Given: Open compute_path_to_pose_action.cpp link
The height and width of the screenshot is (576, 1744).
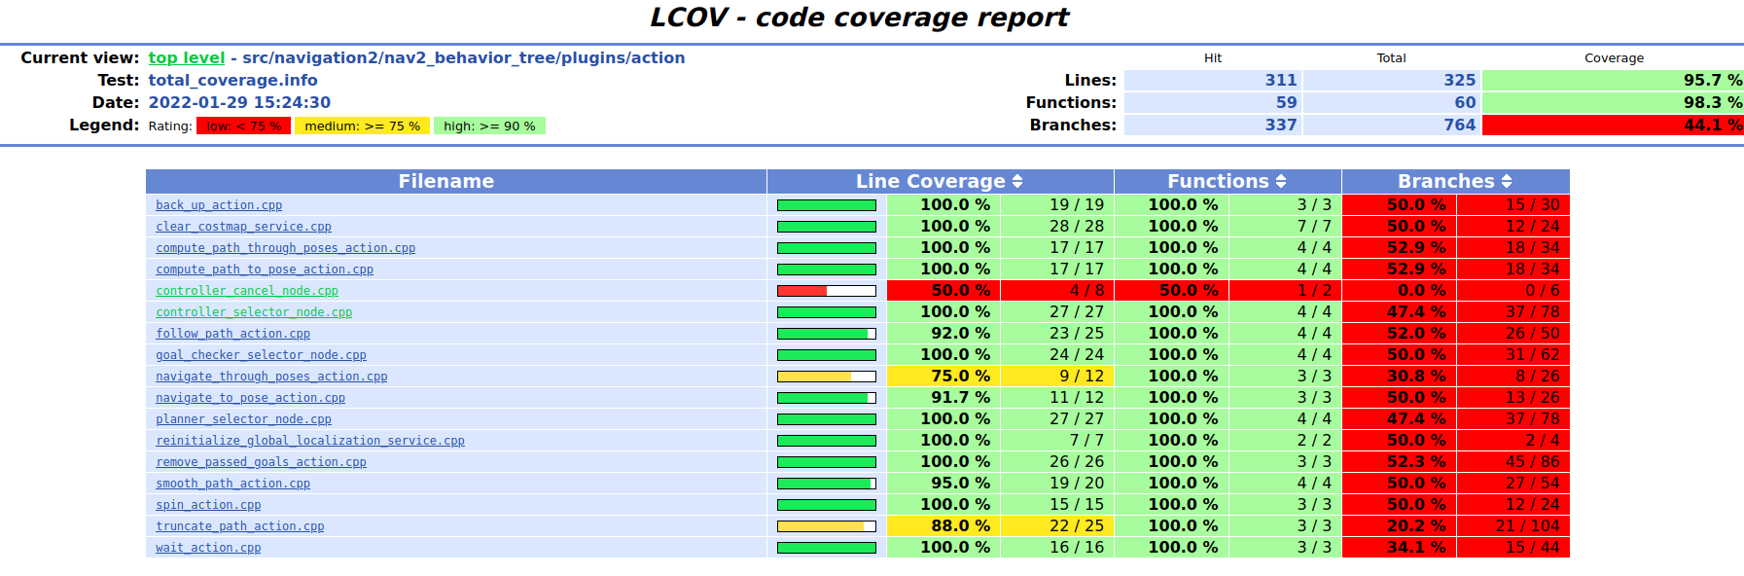Looking at the screenshot, I should coord(265,270).
